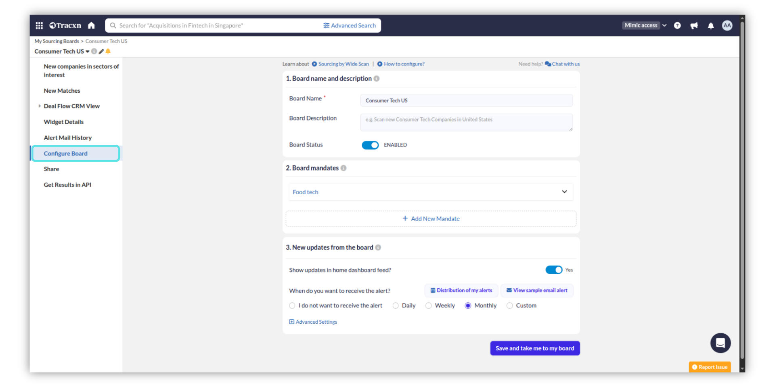Turn off home dashboard feed updates toggle
Screen dimensions: 775x387
[553, 270]
